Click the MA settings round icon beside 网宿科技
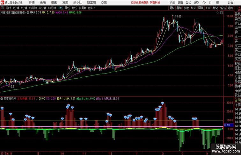The image size is (241, 155). [x=28, y=13]
